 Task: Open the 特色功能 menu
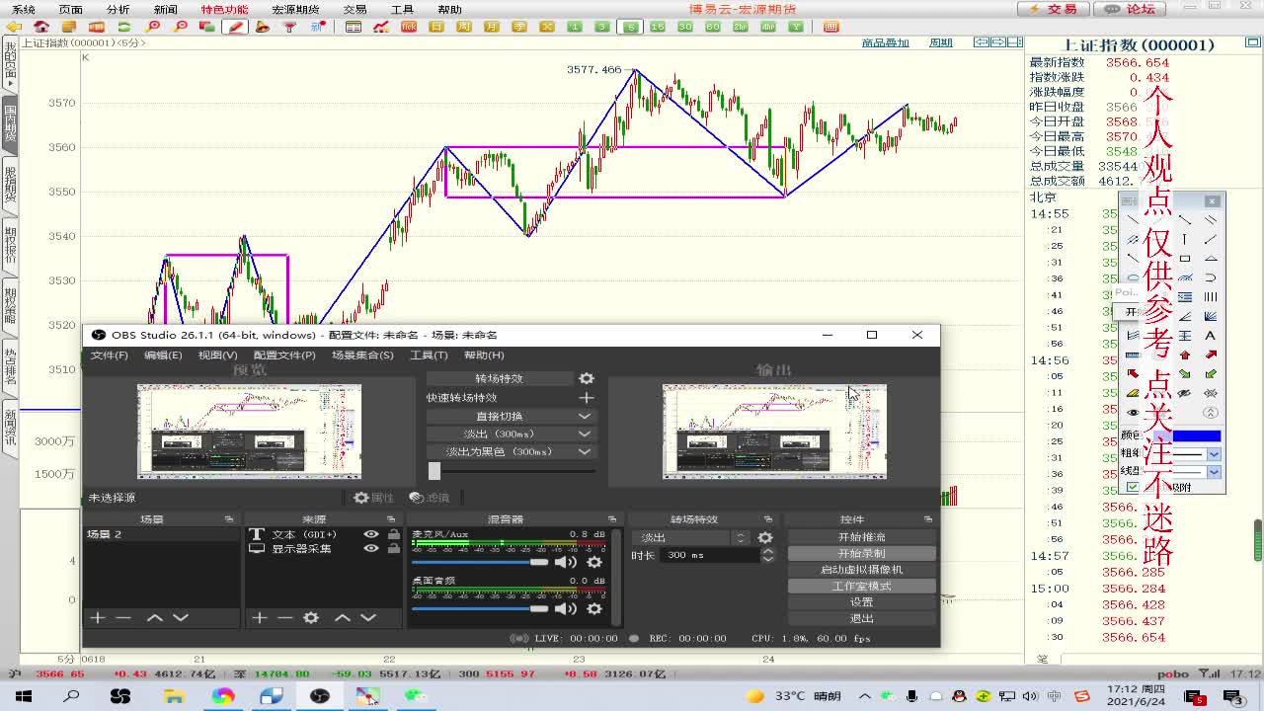click(x=224, y=9)
